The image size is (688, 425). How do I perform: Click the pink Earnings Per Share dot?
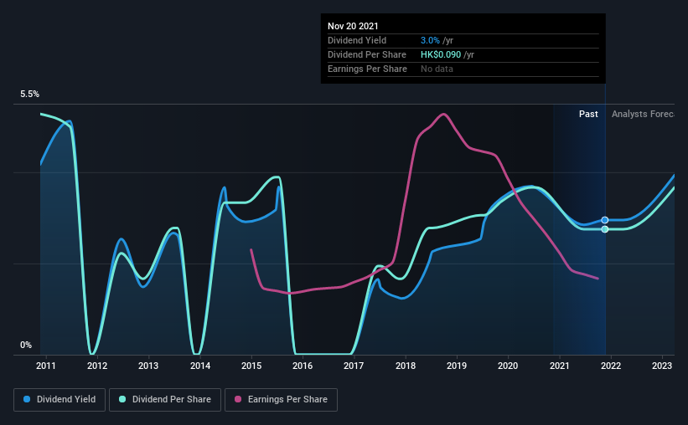coord(238,399)
